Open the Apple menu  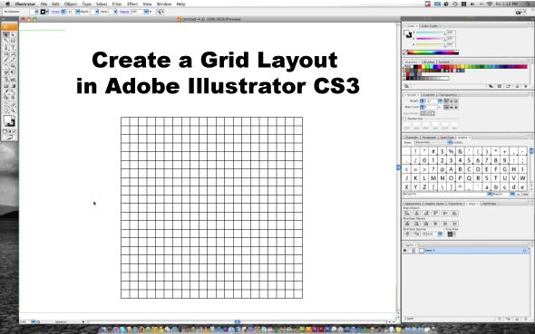[x=7, y=5]
